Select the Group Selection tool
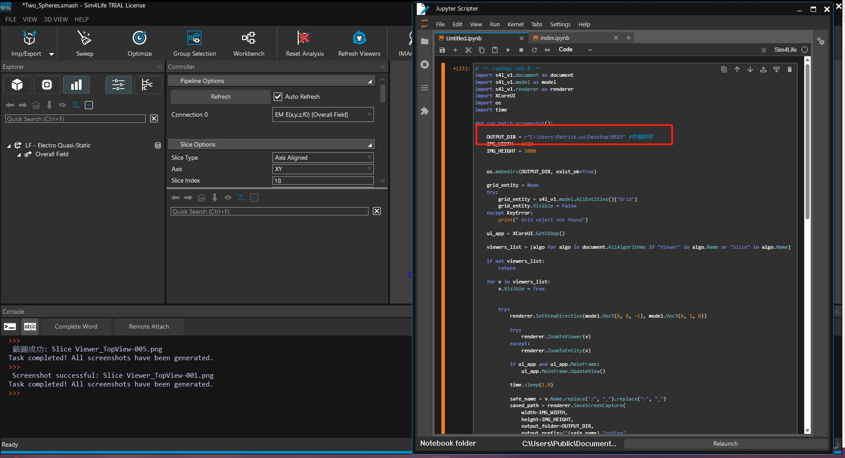Screen dimensions: 845x458 (194, 39)
